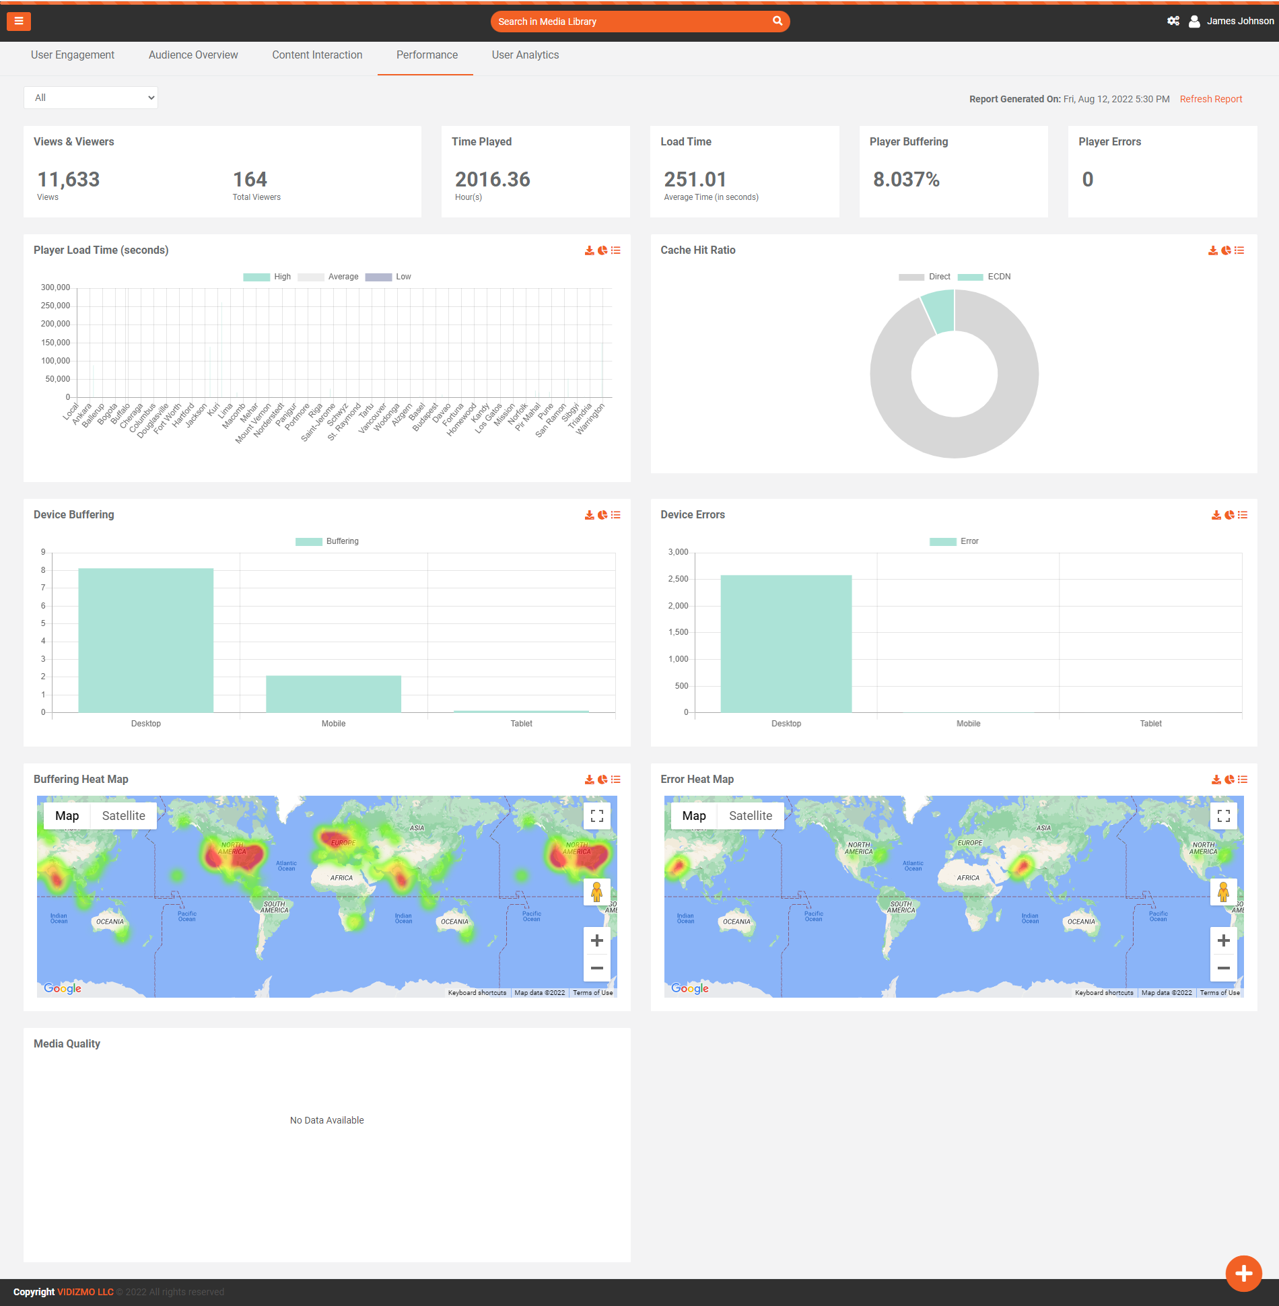The height and width of the screenshot is (1306, 1279).
Task: Open the hamburger menu
Action: click(x=19, y=22)
